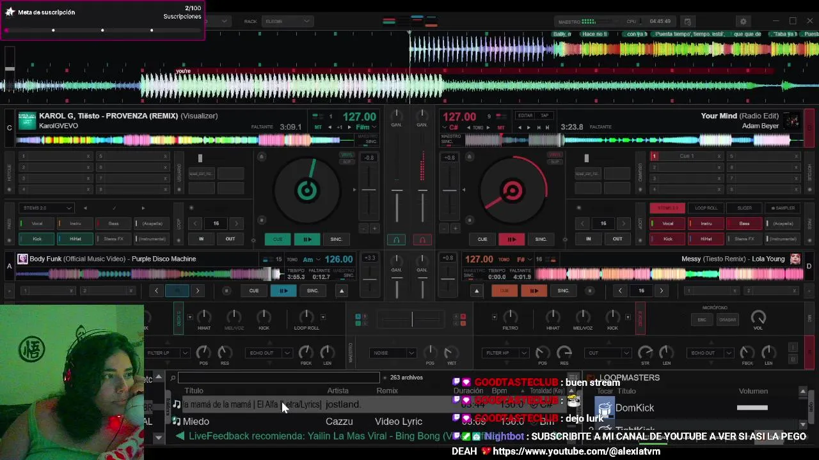
Task: Set loop IN on PROVENZA deck
Action: 201,239
